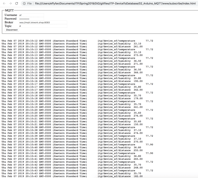
Task: Click the distance value 261.00
Action: click(x=138, y=47)
